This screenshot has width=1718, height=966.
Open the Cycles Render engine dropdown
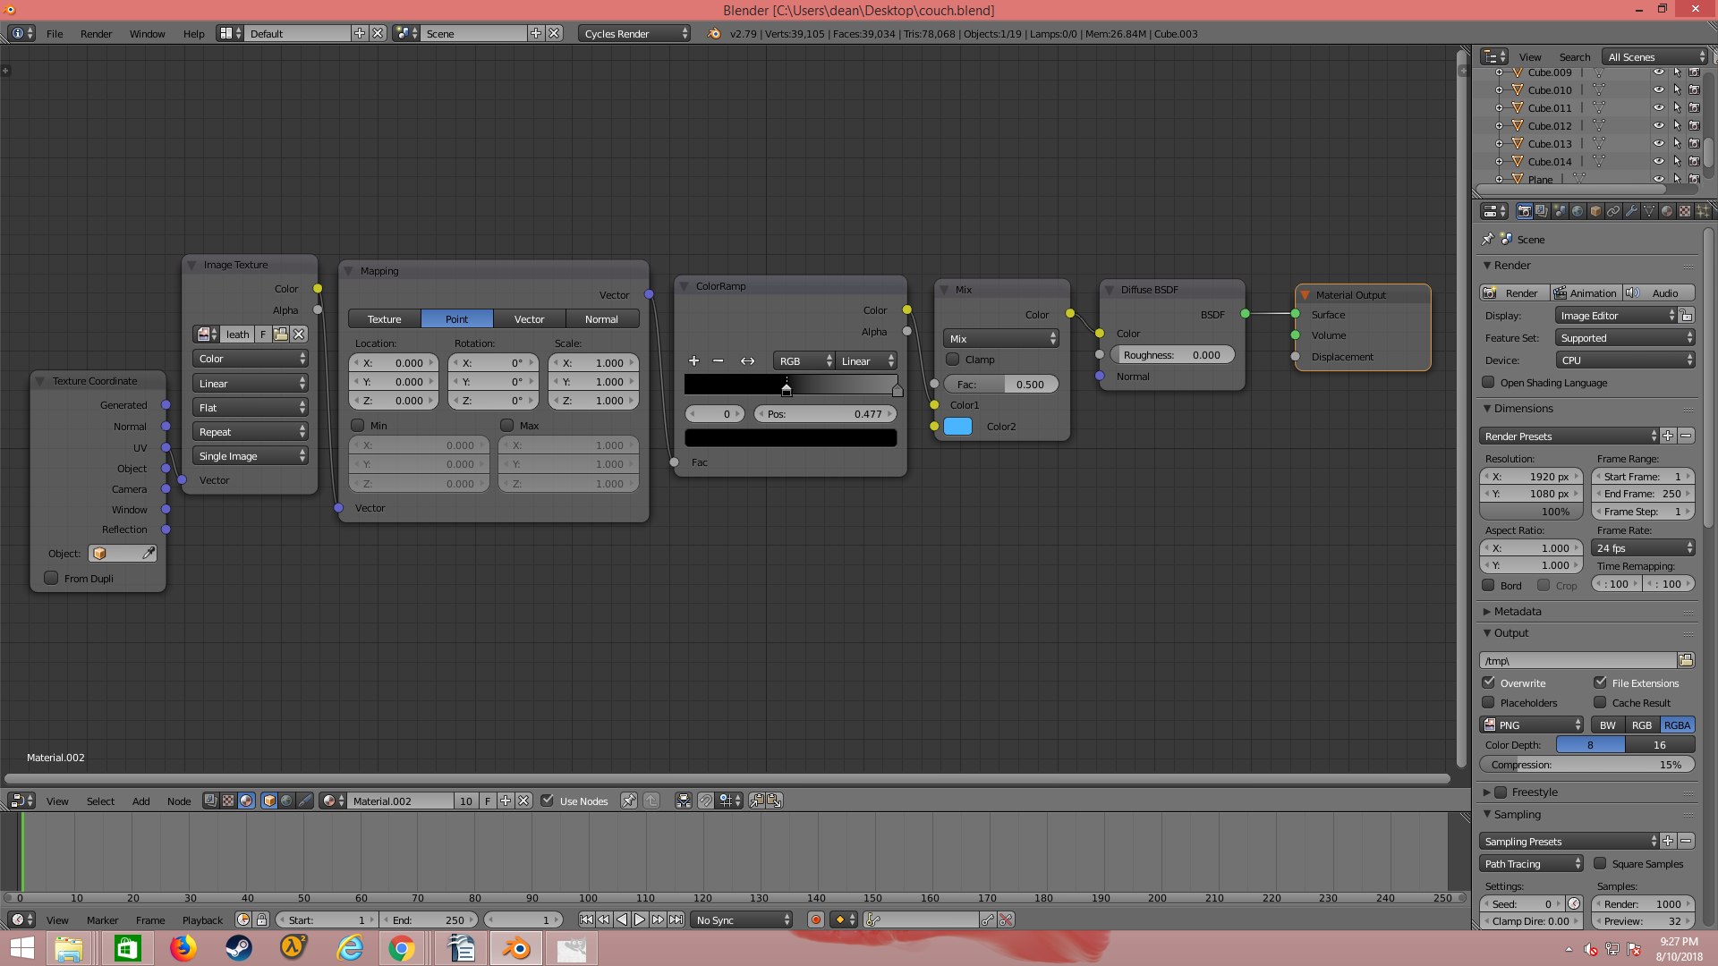pyautogui.click(x=635, y=33)
